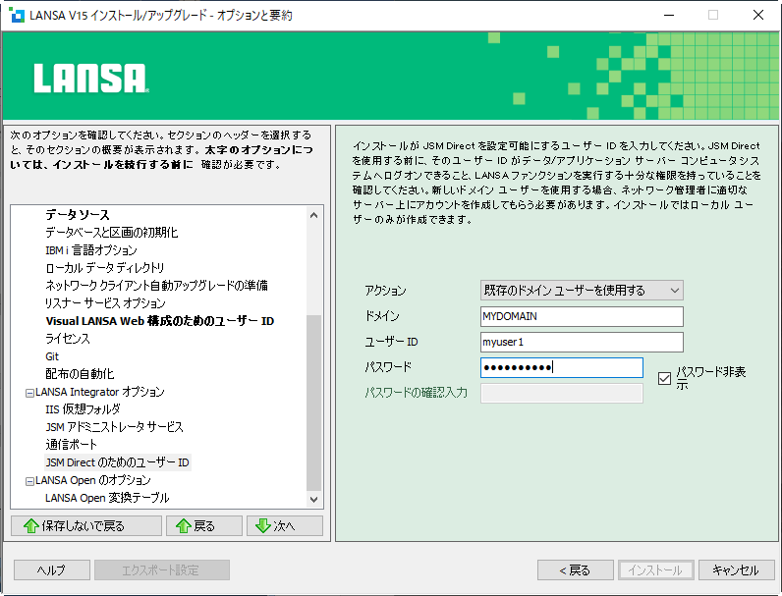Click the green up arrow on 保存しないで戻る
The height and width of the screenshot is (596, 782).
pyautogui.click(x=31, y=525)
